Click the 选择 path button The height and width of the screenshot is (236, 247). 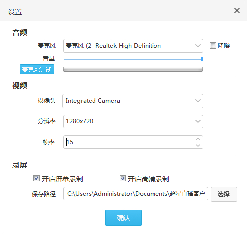click(x=224, y=194)
